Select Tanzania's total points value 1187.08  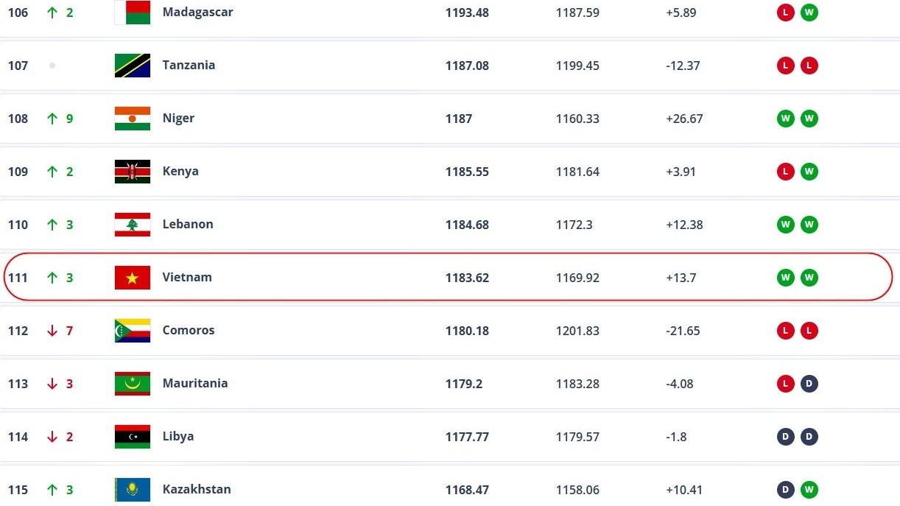[467, 66]
